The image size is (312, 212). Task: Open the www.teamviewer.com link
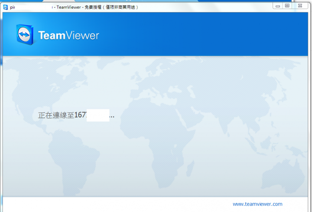(x=257, y=204)
